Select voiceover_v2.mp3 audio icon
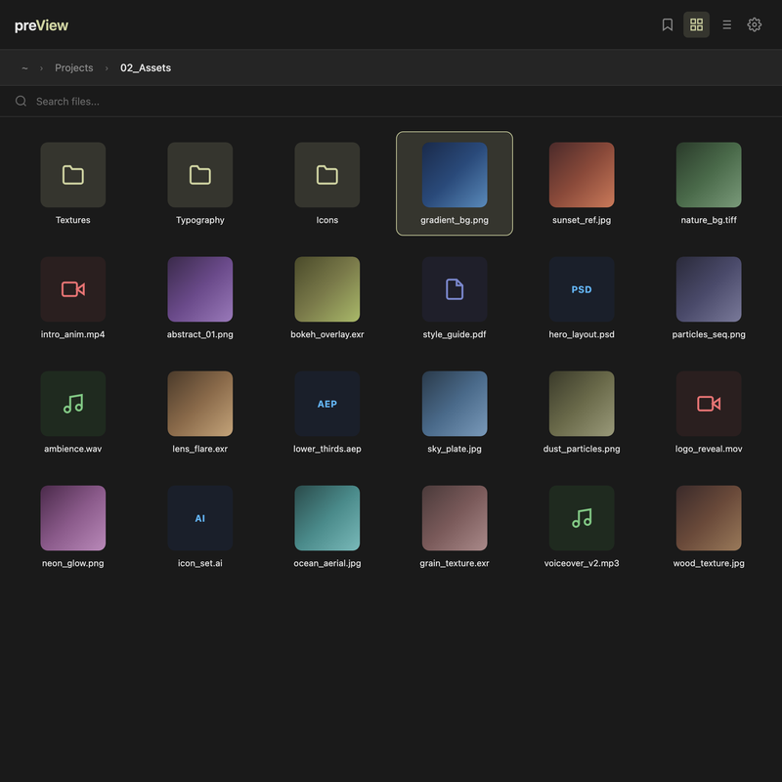Screen dimensions: 782x782 click(x=582, y=518)
